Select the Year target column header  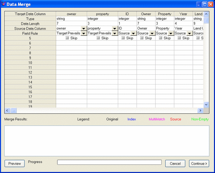(183, 14)
